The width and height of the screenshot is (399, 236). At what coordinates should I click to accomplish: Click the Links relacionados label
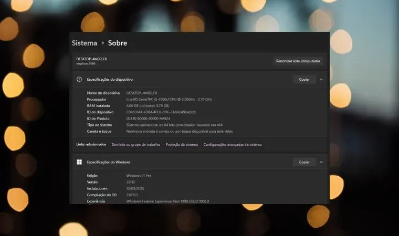coord(91,144)
